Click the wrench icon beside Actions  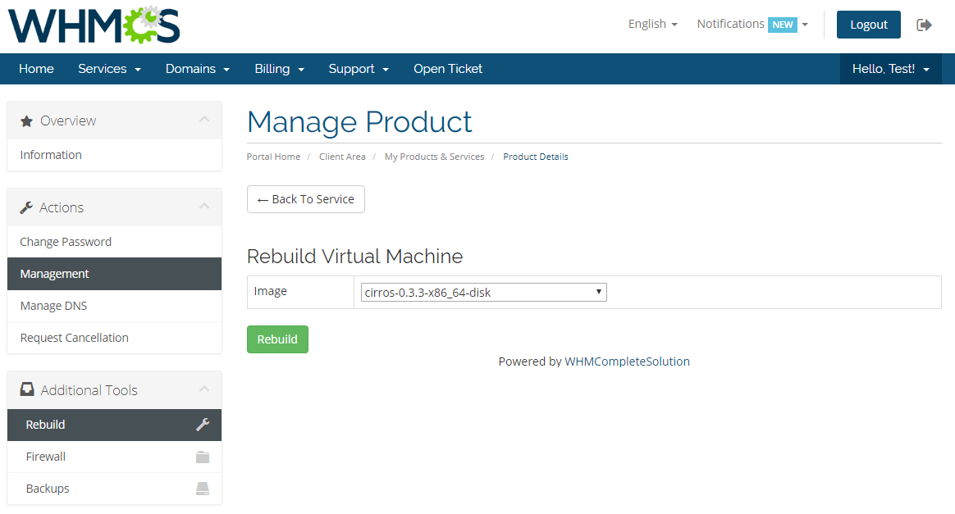point(25,207)
